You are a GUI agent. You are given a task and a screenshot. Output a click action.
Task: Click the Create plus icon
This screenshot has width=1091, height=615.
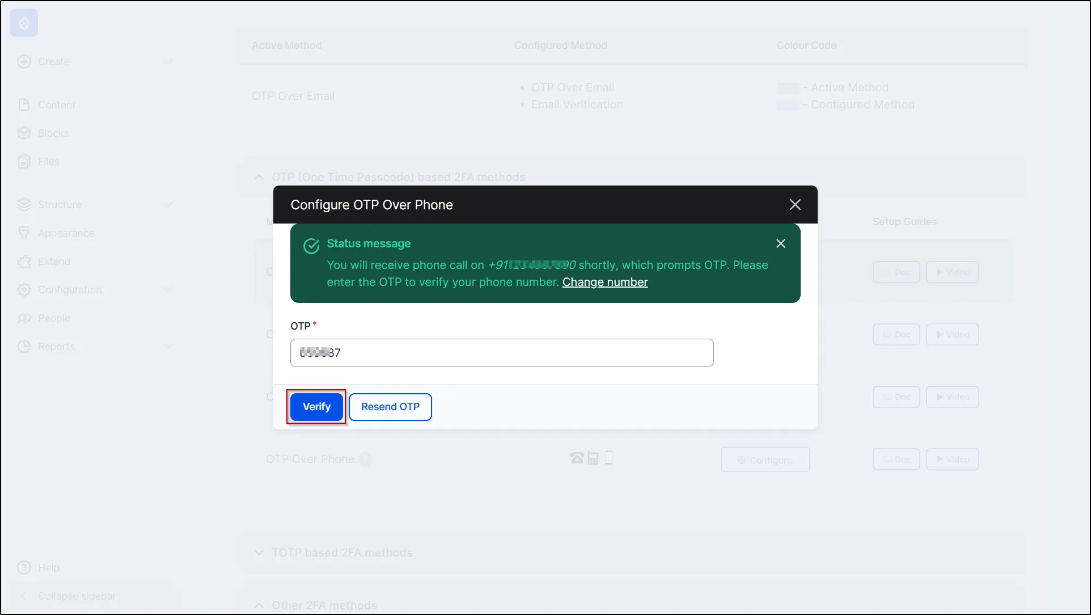pyautogui.click(x=24, y=62)
